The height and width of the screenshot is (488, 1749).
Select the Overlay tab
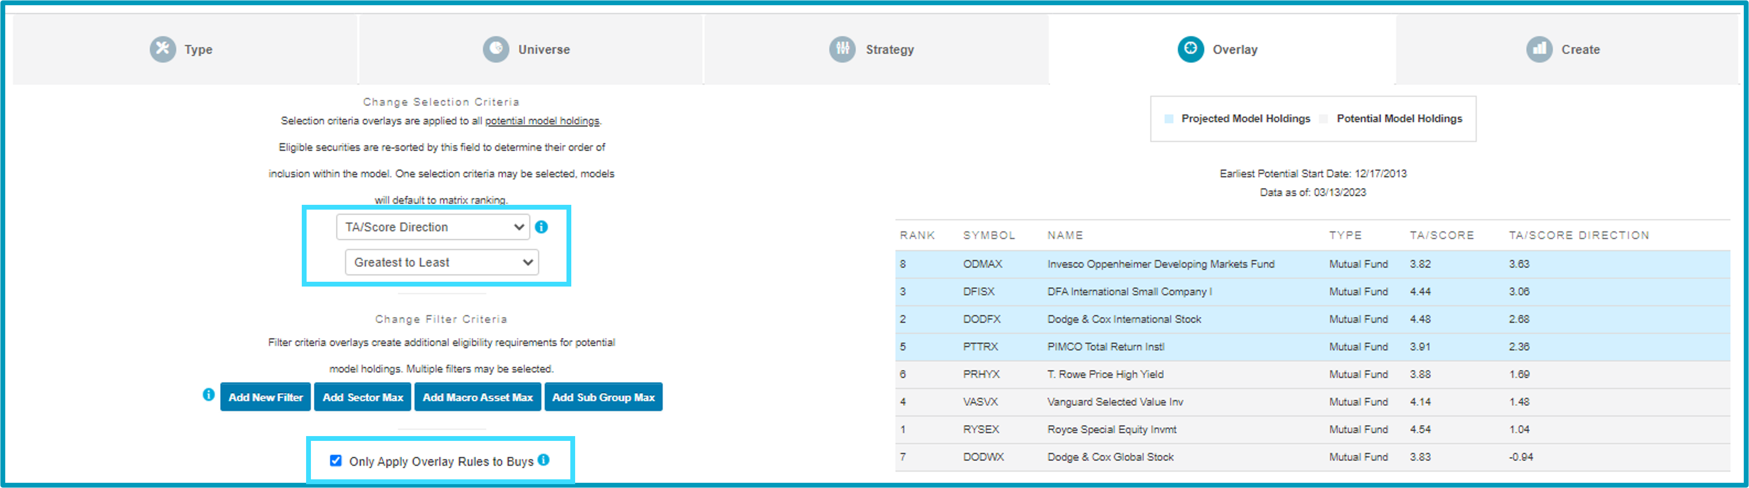[1222, 50]
